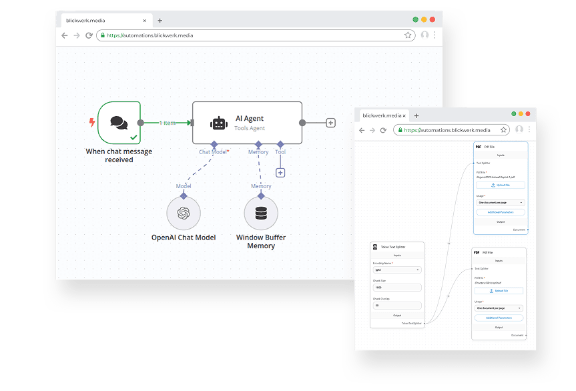Click PDF icon of node with Regent annual report
The width and height of the screenshot is (576, 391).
click(x=479, y=147)
